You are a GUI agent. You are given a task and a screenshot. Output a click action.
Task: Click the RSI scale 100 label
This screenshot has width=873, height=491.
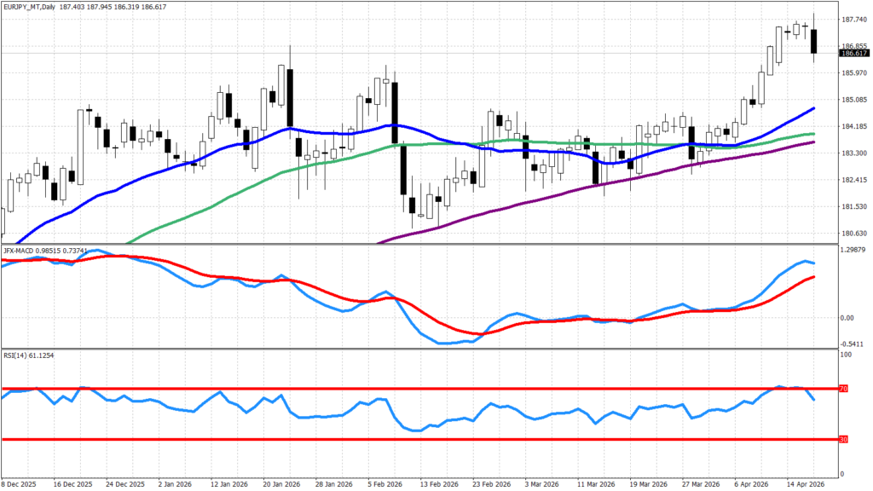coord(846,353)
